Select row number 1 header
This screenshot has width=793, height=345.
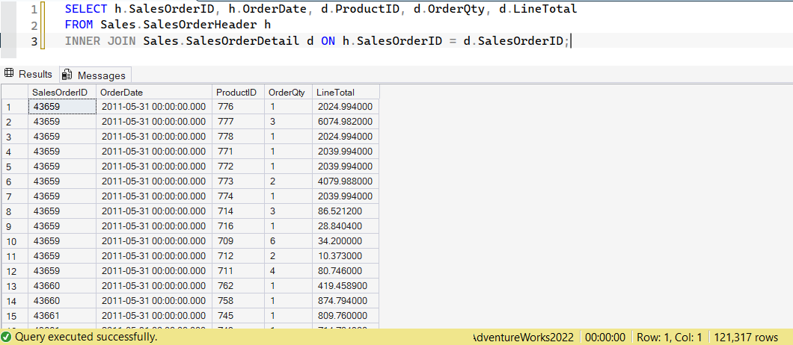tap(14, 107)
